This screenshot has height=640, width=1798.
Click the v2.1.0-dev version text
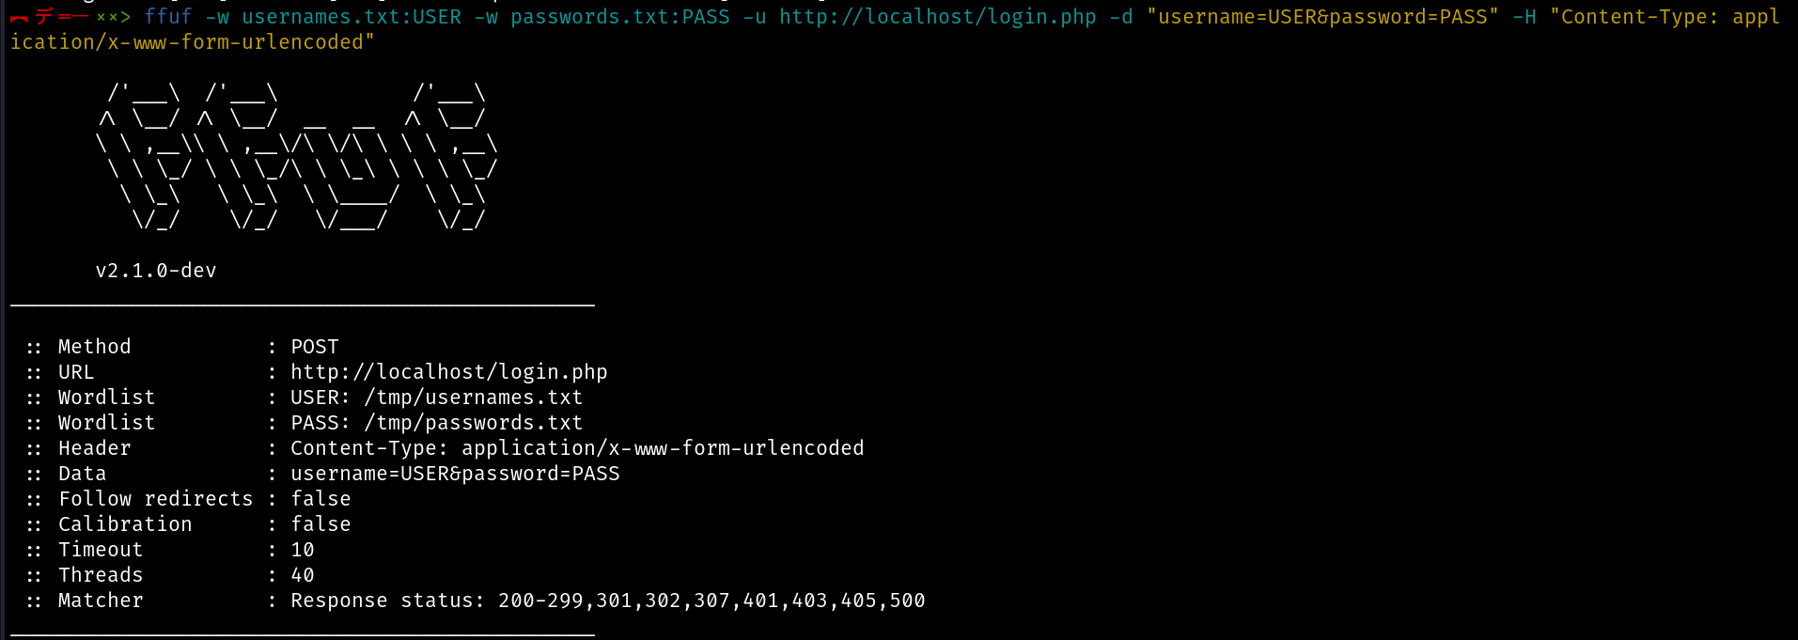[156, 271]
